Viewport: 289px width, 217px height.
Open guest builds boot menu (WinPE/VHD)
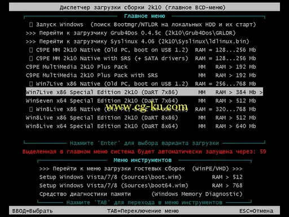click(x=141, y=168)
